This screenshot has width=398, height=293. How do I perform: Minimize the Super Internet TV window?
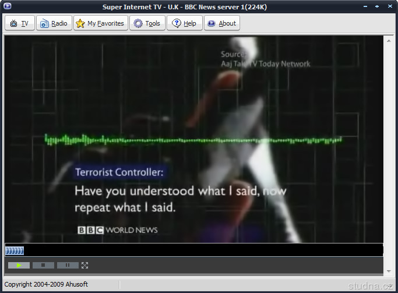[x=367, y=6]
